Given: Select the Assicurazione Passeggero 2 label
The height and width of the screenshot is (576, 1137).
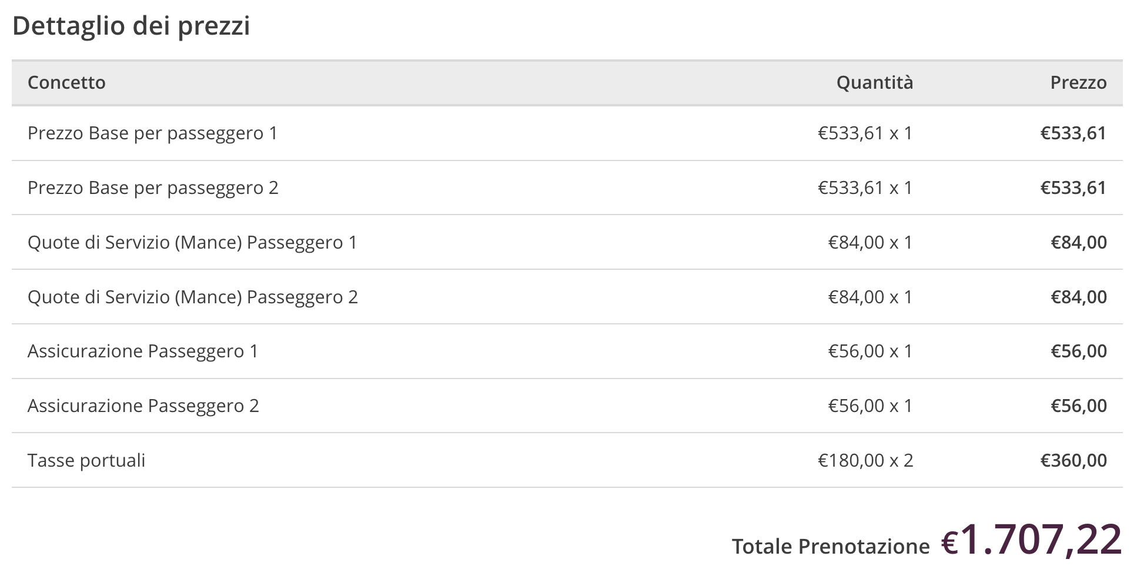Looking at the screenshot, I should pyautogui.click(x=143, y=406).
